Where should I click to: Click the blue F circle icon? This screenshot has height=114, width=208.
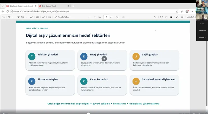click(x=32, y=81)
